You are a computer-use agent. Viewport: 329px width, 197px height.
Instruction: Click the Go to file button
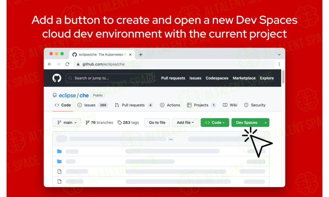coord(157,122)
